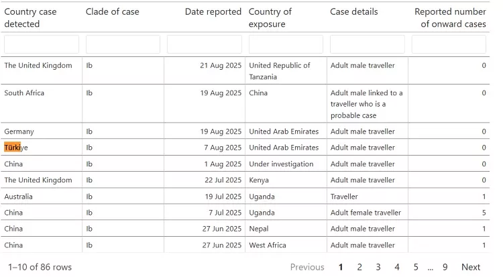Sort table by Date reported header

(x=213, y=12)
